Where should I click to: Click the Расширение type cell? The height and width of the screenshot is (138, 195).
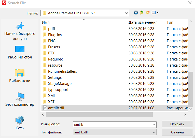pos(177,108)
